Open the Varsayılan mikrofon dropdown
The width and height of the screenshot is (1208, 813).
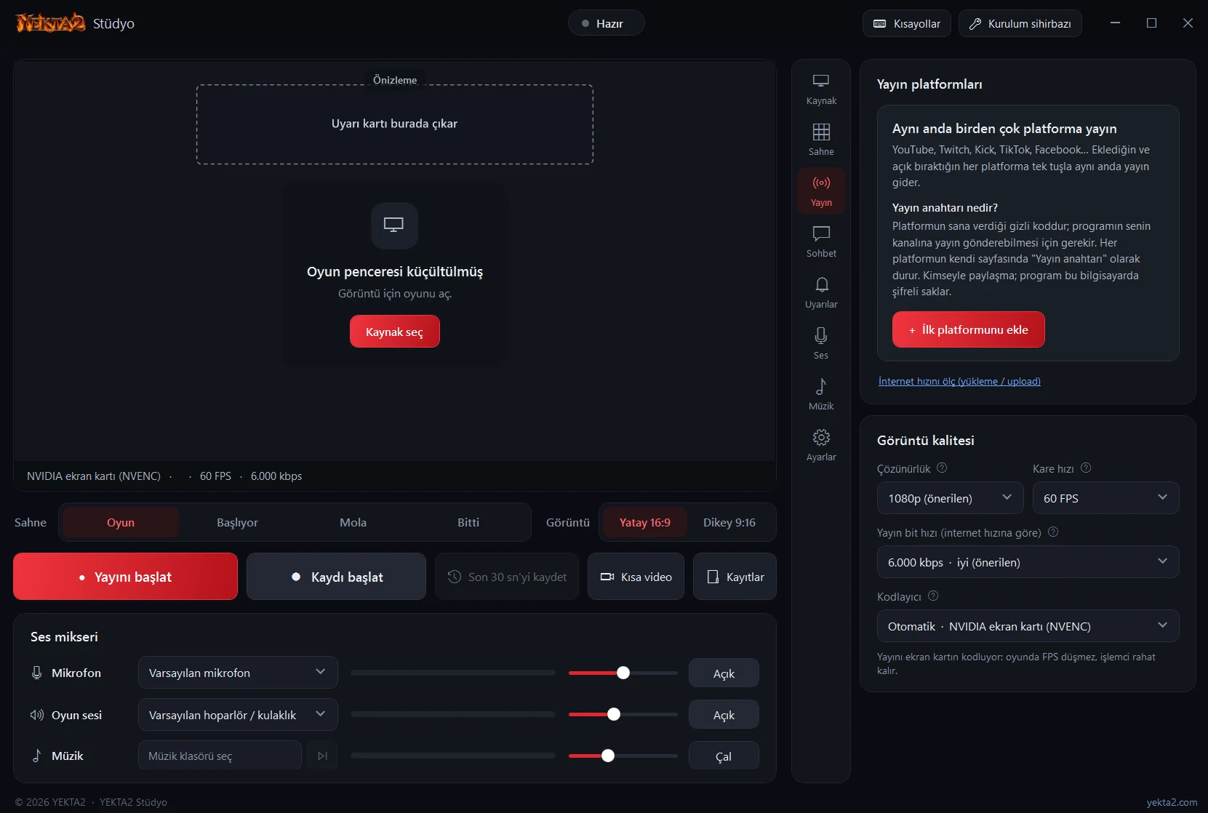238,673
